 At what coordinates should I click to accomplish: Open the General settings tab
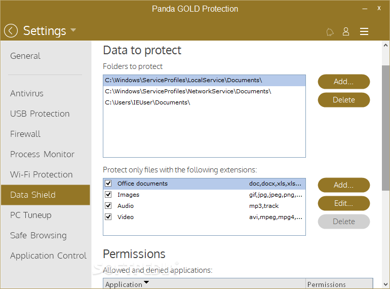(25, 56)
